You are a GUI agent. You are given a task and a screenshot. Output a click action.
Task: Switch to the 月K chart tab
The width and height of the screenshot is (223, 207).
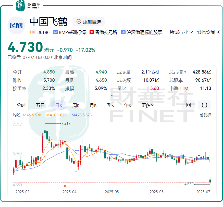[93, 105]
